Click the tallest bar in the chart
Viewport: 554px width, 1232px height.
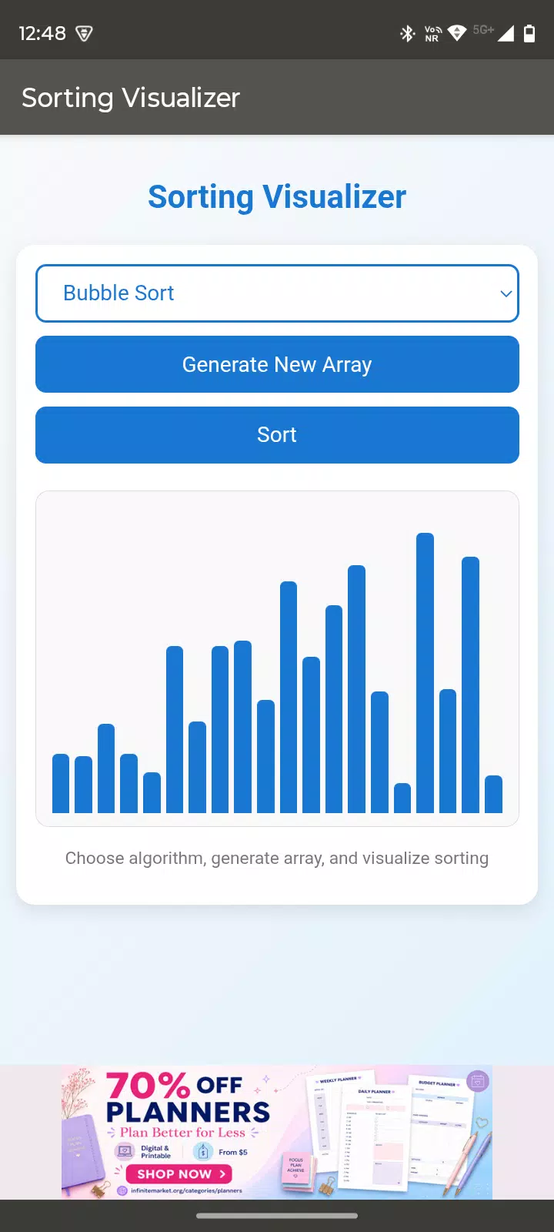coord(426,673)
